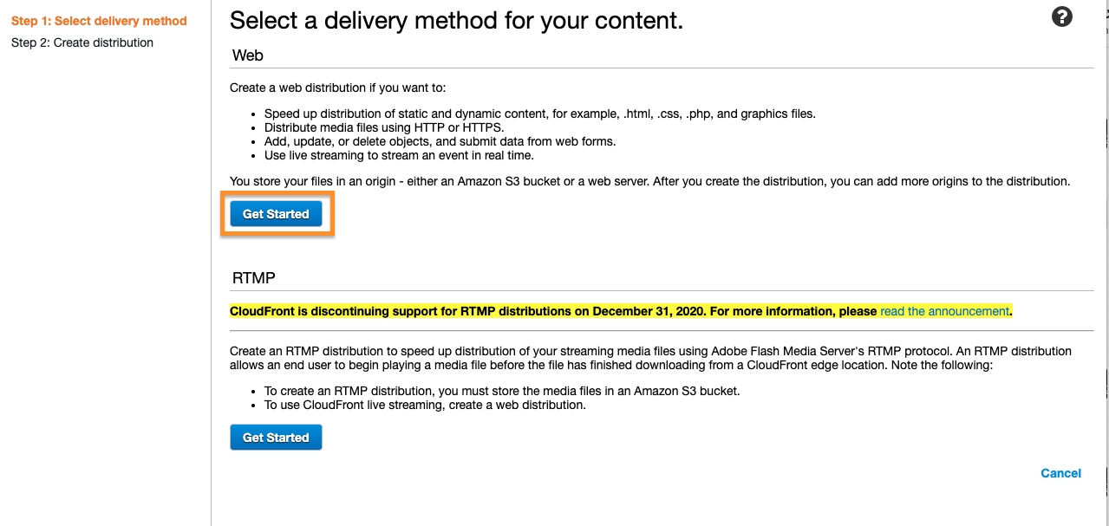Click the yellow RTMP discontinuation notice text
This screenshot has height=526, width=1109.
555,311
